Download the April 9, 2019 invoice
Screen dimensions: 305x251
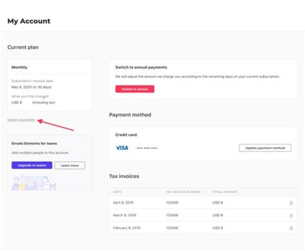pos(291,203)
